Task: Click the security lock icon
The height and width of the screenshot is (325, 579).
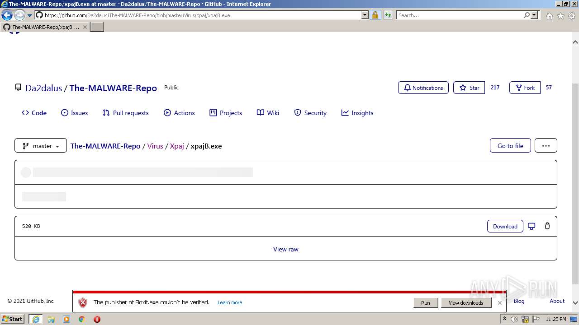Action: [375, 15]
